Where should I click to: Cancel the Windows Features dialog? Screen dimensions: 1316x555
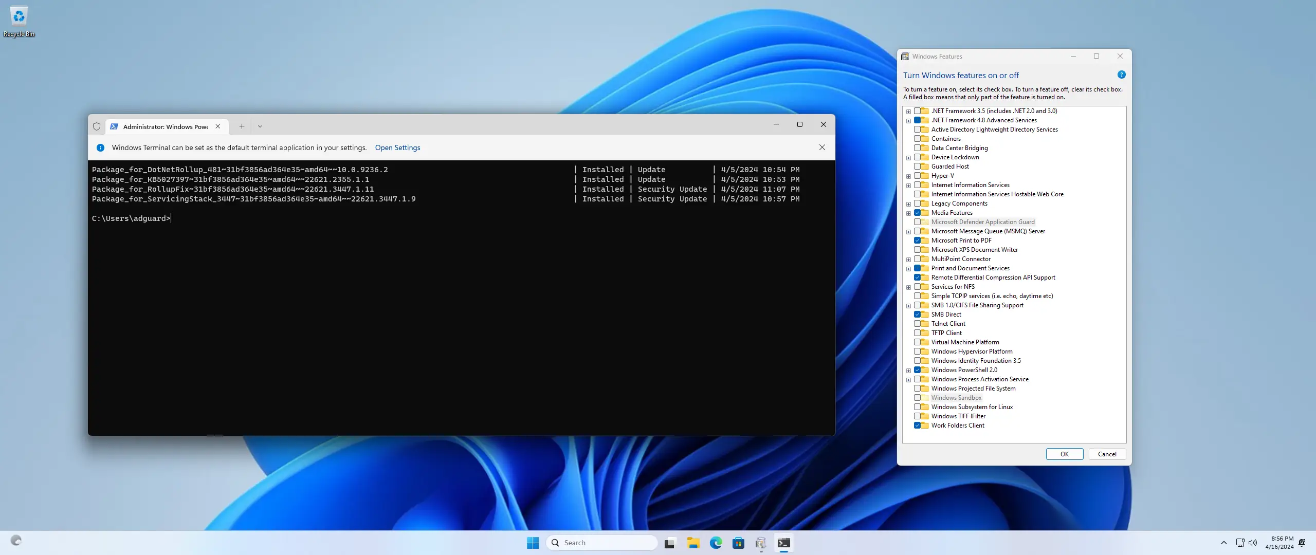tap(1107, 454)
